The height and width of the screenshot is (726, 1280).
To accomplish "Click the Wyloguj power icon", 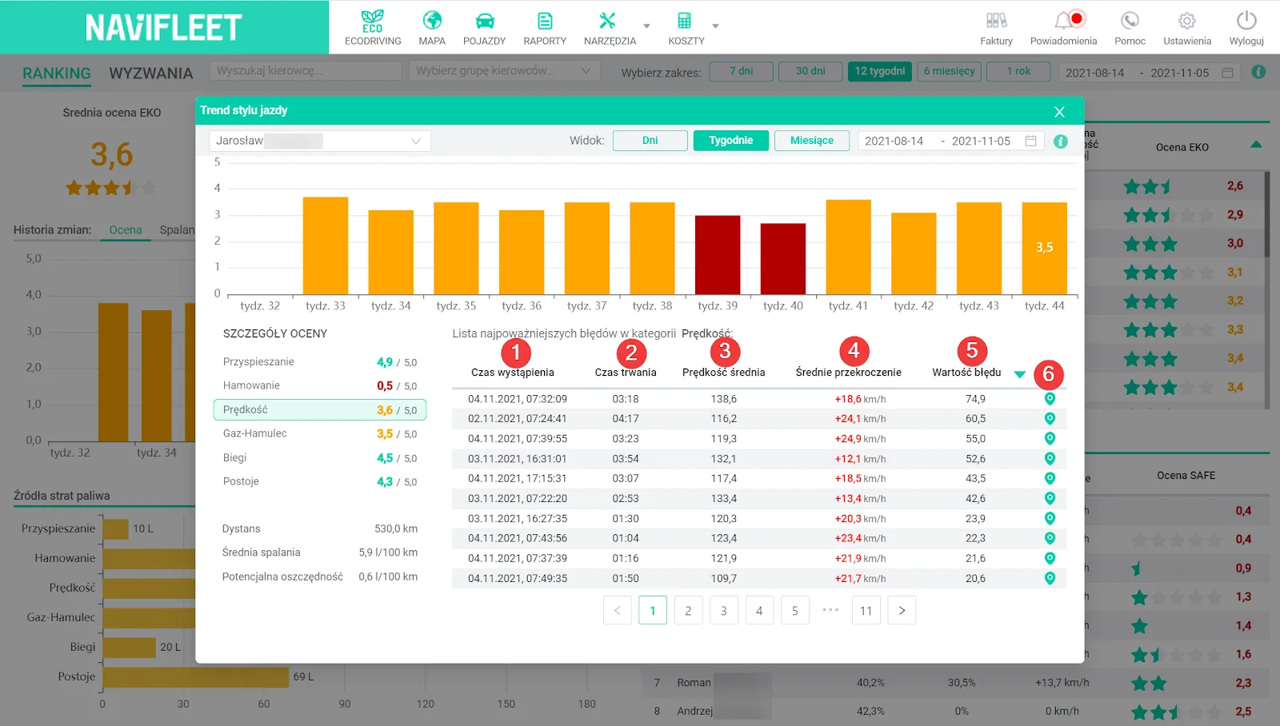I will 1246,20.
